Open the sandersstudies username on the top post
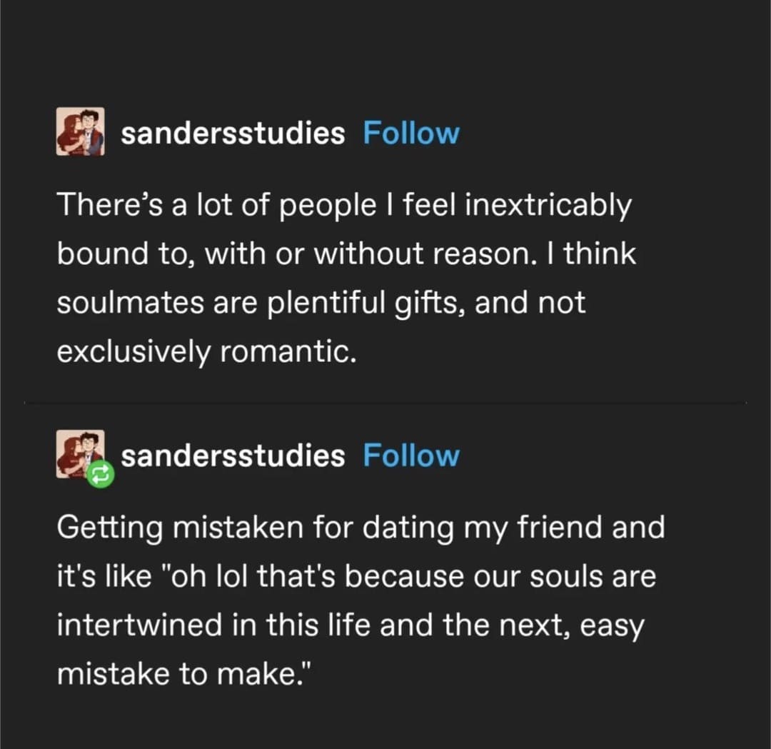This screenshot has width=771, height=749. pos(233,134)
